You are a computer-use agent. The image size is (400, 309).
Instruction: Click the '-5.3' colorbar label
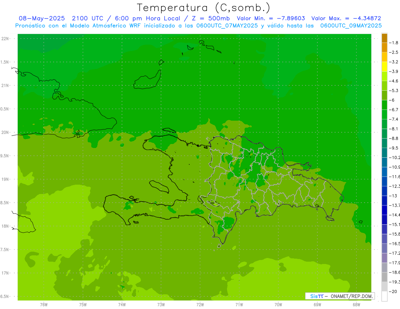click(394, 90)
